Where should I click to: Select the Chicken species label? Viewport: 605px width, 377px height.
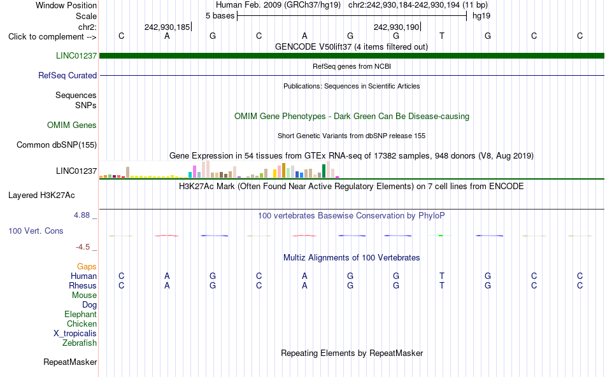[82, 324]
